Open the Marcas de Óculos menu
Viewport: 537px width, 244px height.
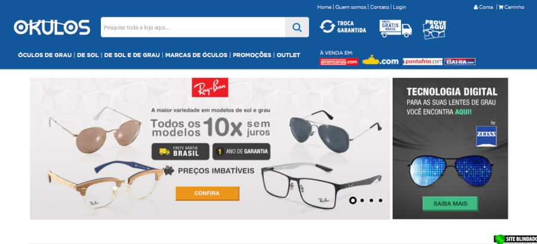pyautogui.click(x=196, y=55)
